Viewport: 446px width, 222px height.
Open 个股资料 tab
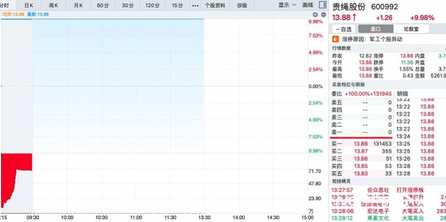(215, 6)
